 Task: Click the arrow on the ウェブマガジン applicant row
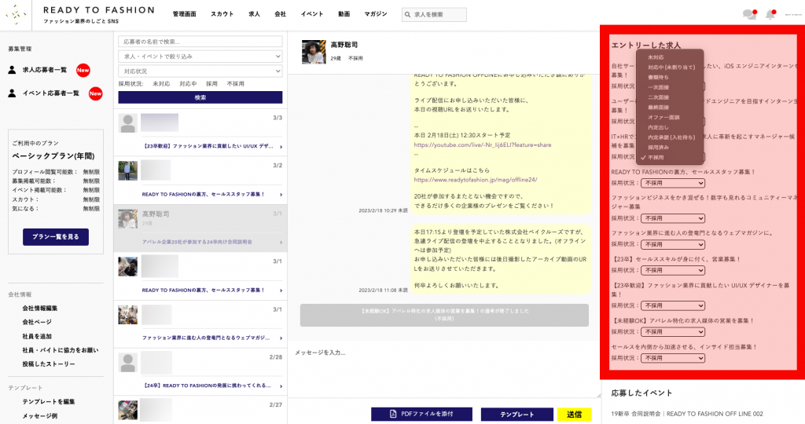(281, 338)
